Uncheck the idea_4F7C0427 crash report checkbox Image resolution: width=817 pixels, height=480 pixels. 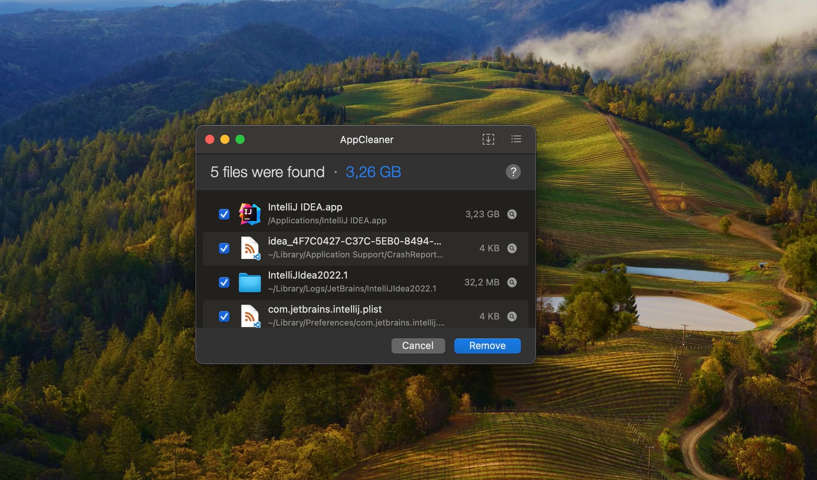pyautogui.click(x=224, y=248)
